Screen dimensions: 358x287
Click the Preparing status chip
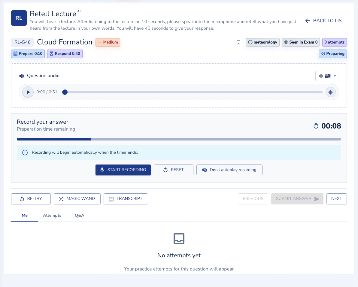pos(333,54)
